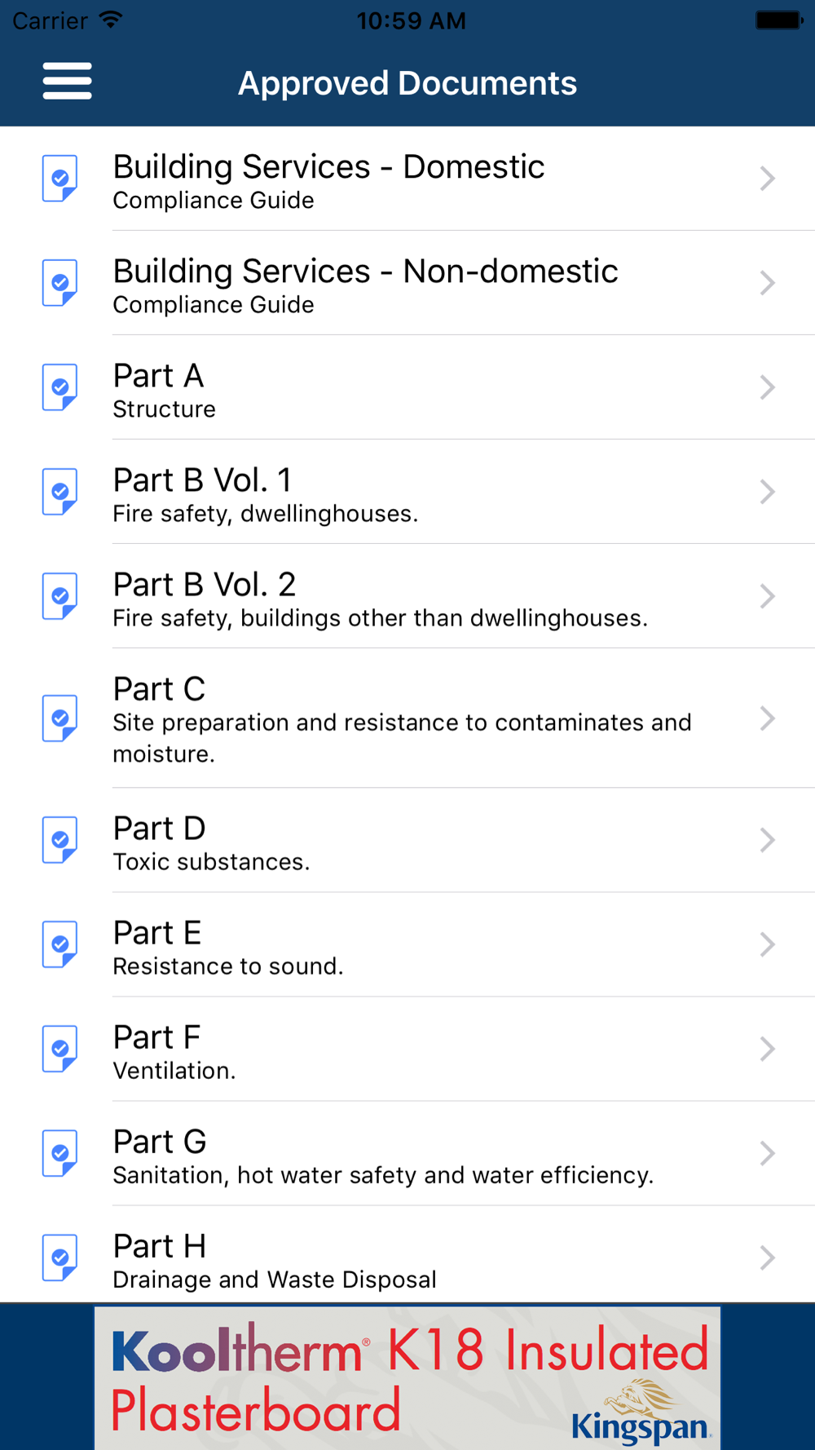Tap the document icon beside Part H
This screenshot has width=815, height=1450.
tap(60, 1258)
